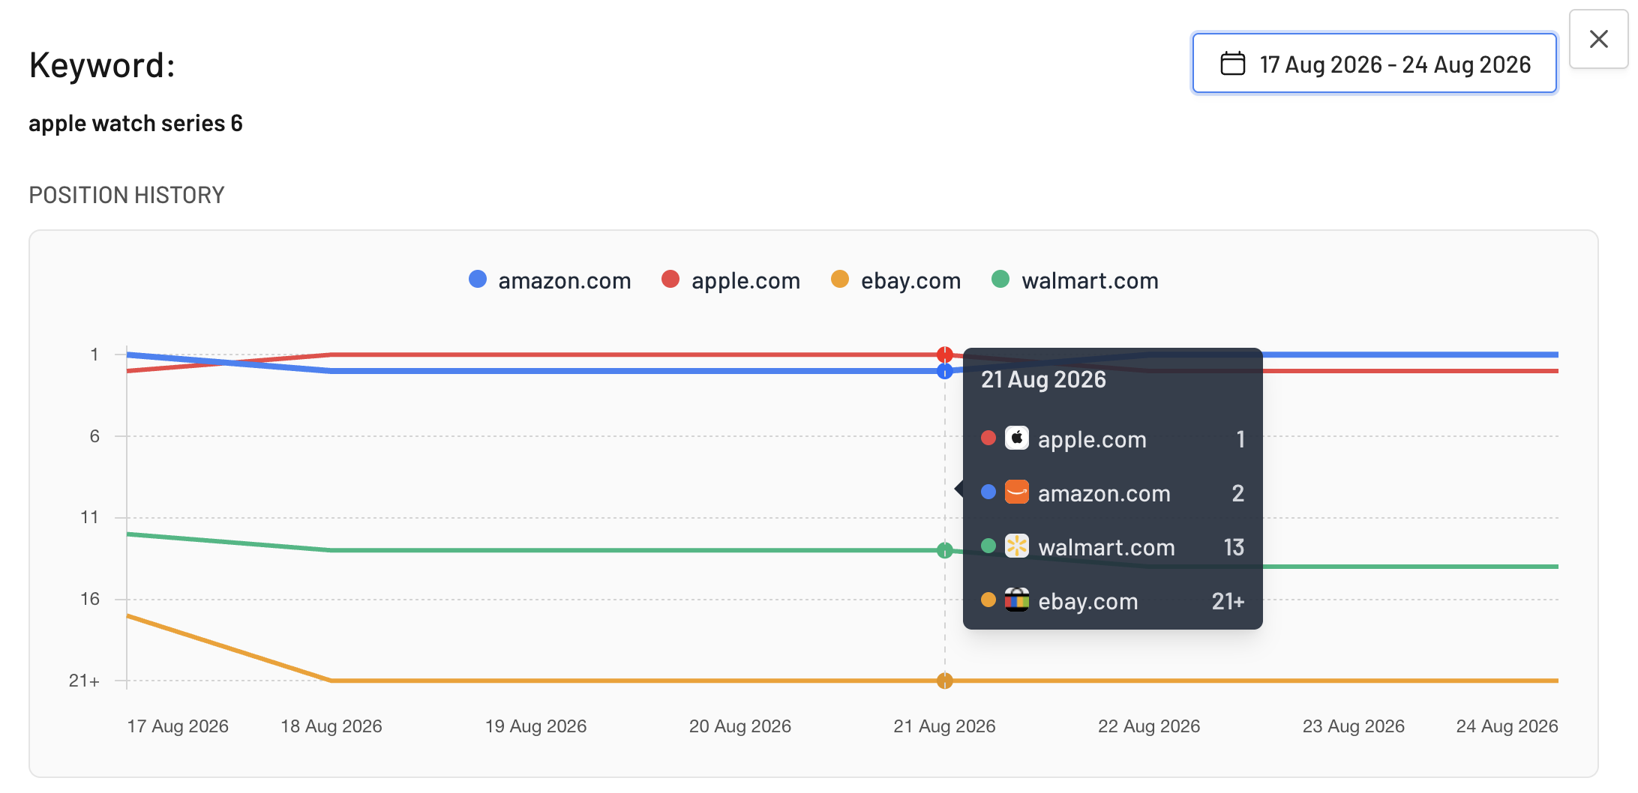Viewport: 1638px width, 793px height.
Task: Select green walmart.com point on 21 Aug
Action: click(944, 550)
